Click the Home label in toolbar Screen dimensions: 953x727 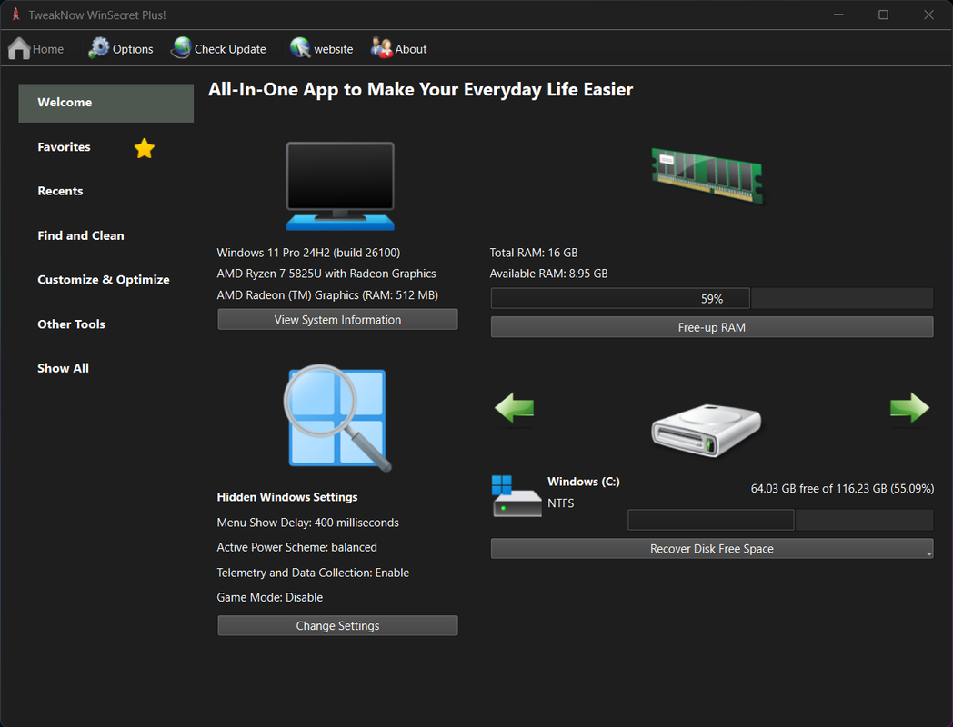tap(48, 49)
